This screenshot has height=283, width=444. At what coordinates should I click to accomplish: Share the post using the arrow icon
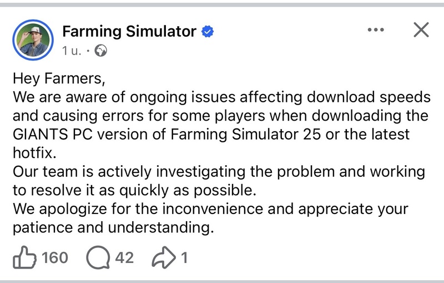pyautogui.click(x=164, y=257)
